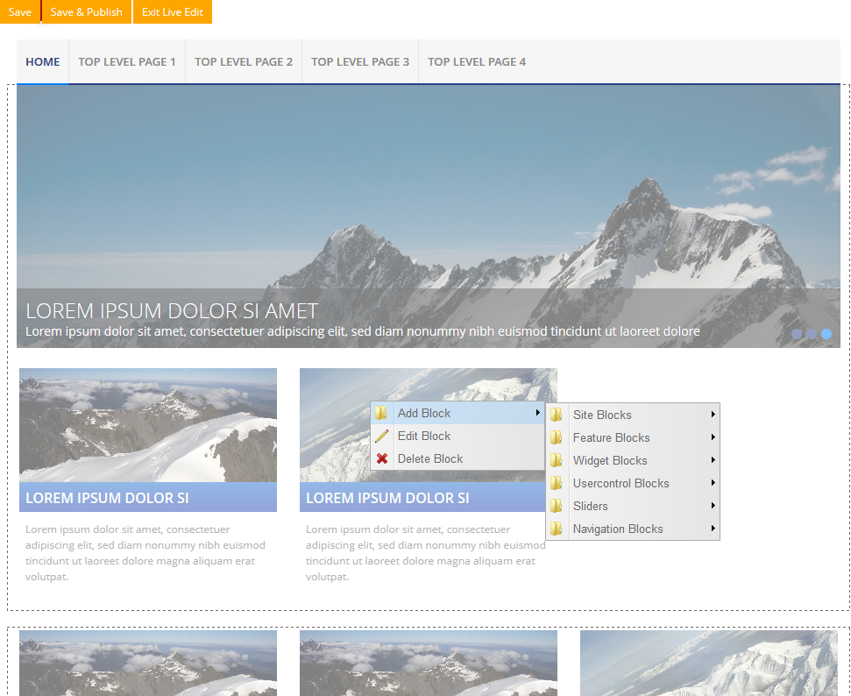The height and width of the screenshot is (696, 851).
Task: Click the hero caption starting Lorem ipsum dolor sit amet
Action: click(x=363, y=331)
